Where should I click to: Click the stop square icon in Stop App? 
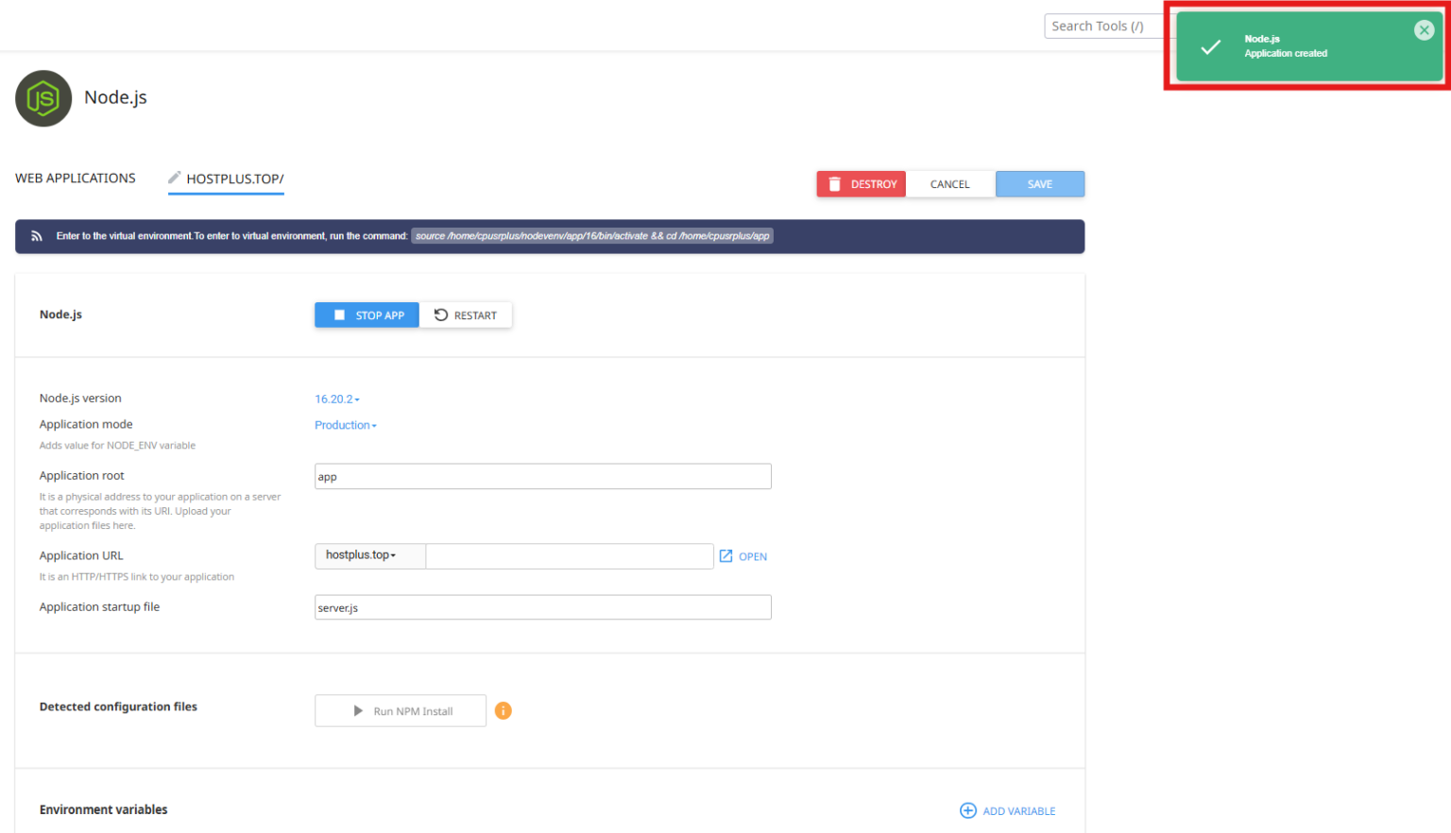coord(339,315)
